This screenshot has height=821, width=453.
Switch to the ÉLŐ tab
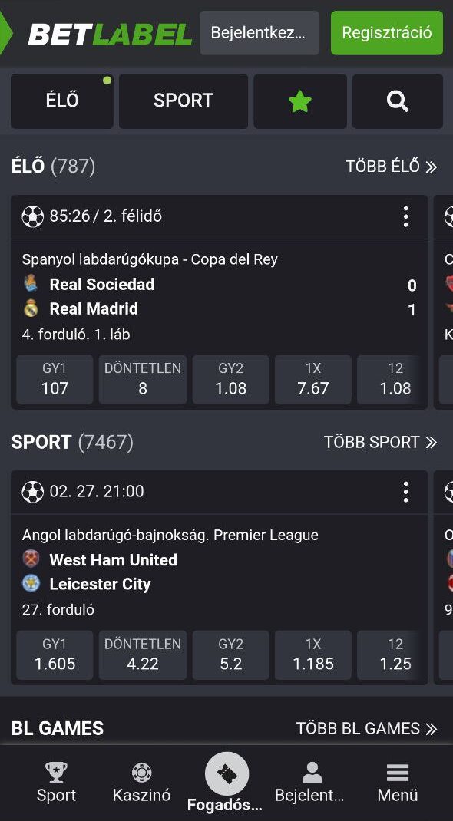61,101
